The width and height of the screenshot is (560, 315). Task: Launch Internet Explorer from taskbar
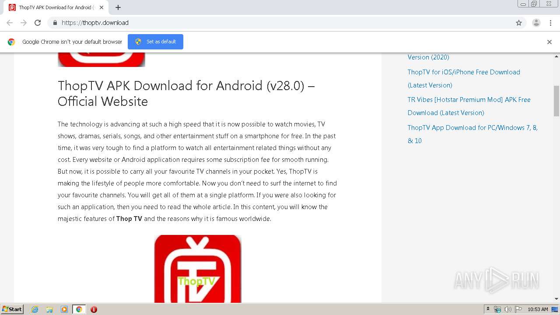(35, 309)
